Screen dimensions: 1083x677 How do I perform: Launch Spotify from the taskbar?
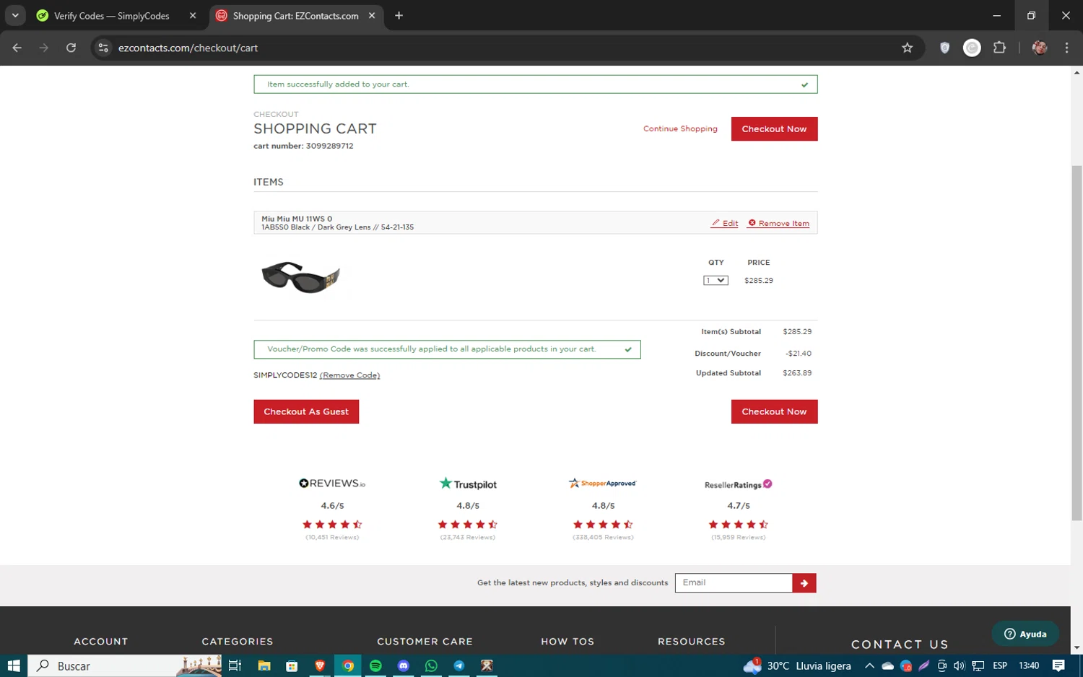[375, 665]
